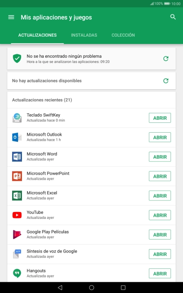Refresh the app security scan
This screenshot has height=293, width=183.
(x=166, y=59)
